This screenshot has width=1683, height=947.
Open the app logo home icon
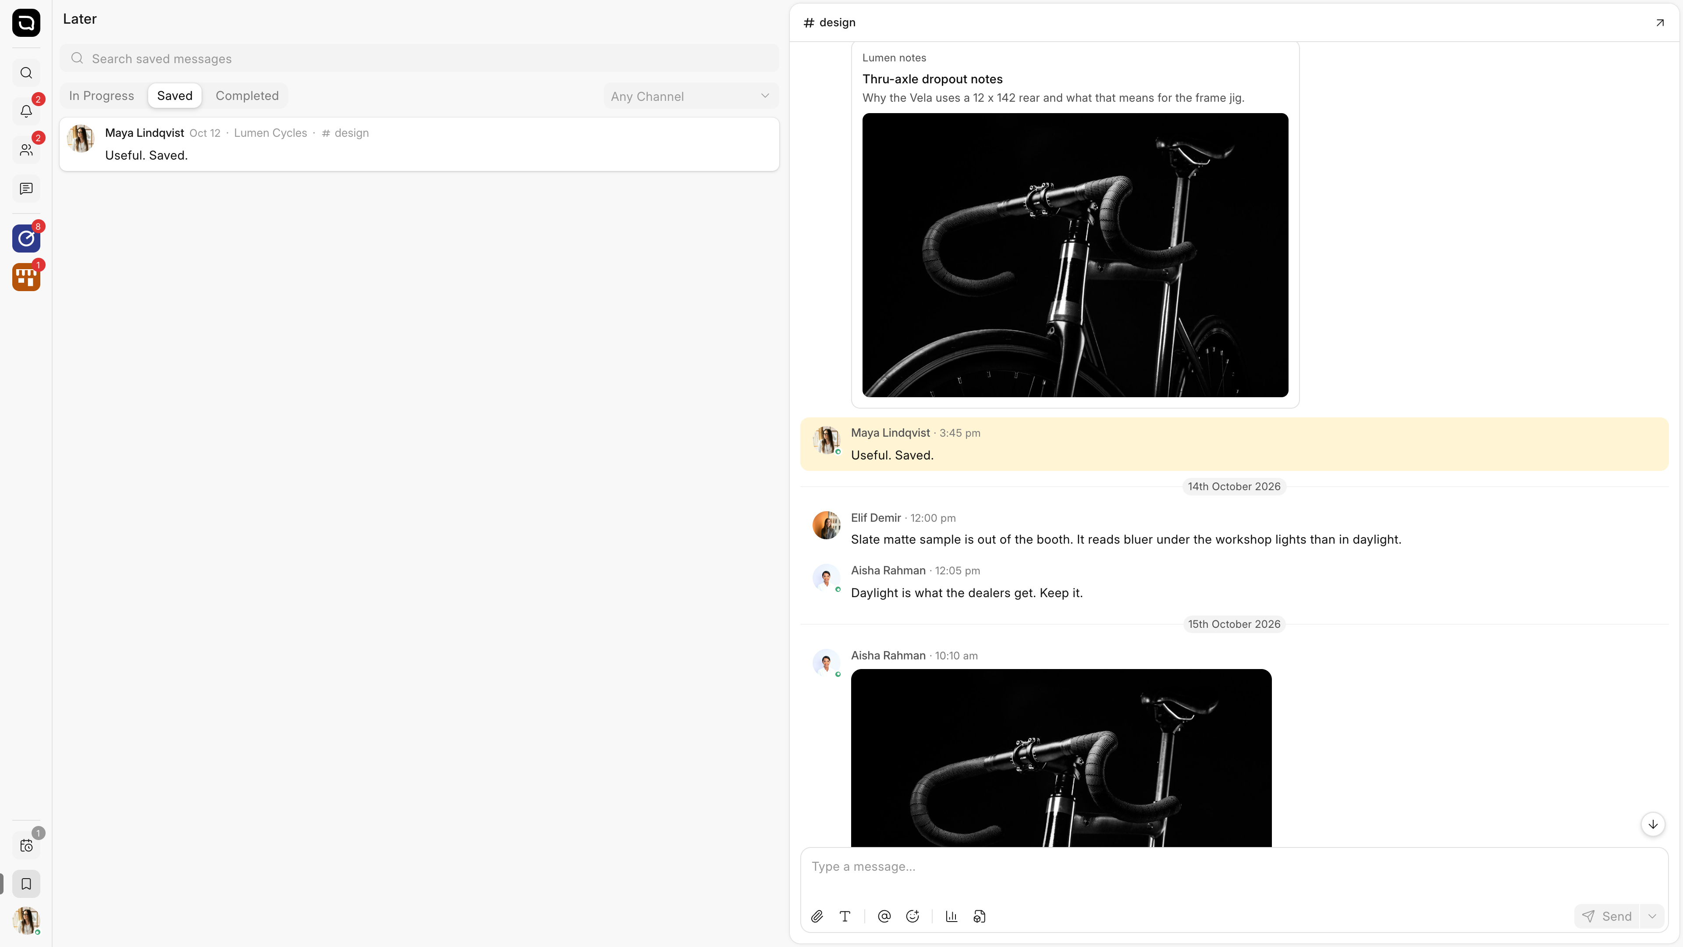(x=26, y=23)
